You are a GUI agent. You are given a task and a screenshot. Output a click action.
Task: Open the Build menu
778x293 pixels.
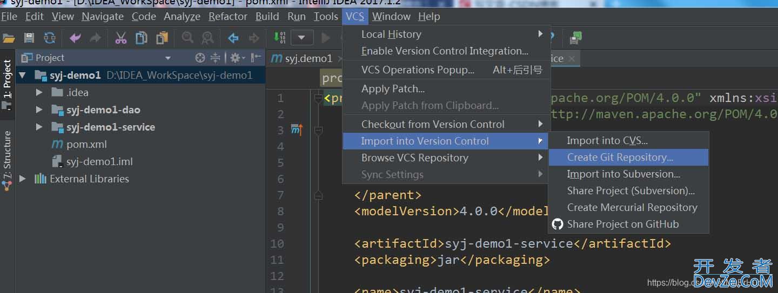(x=267, y=17)
